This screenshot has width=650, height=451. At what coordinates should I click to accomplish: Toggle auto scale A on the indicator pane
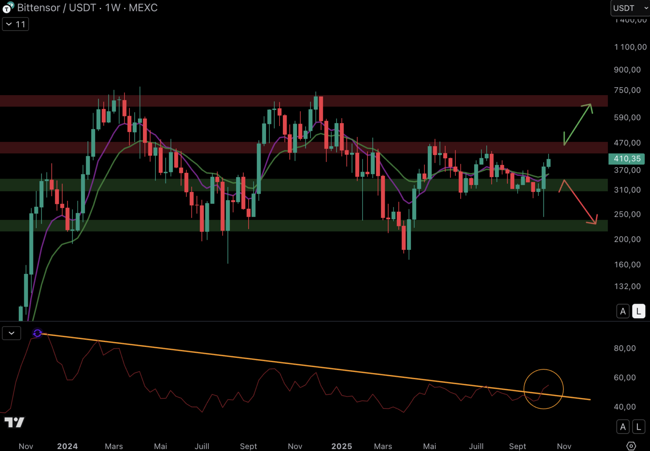(x=623, y=427)
